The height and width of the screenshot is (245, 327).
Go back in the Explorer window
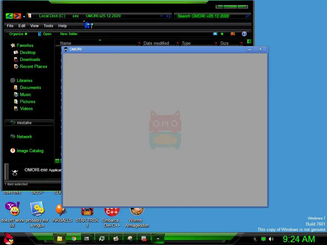tap(9, 16)
